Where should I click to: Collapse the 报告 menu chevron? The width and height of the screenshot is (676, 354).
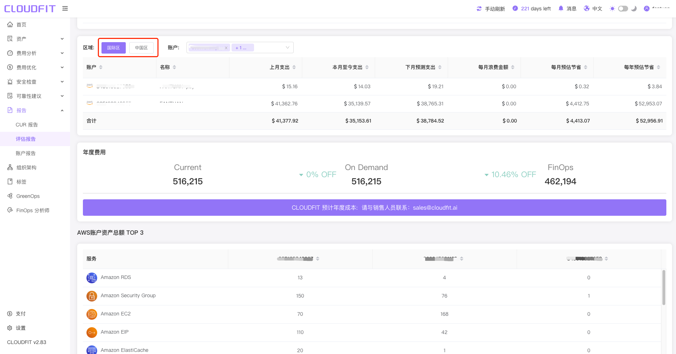click(x=62, y=110)
